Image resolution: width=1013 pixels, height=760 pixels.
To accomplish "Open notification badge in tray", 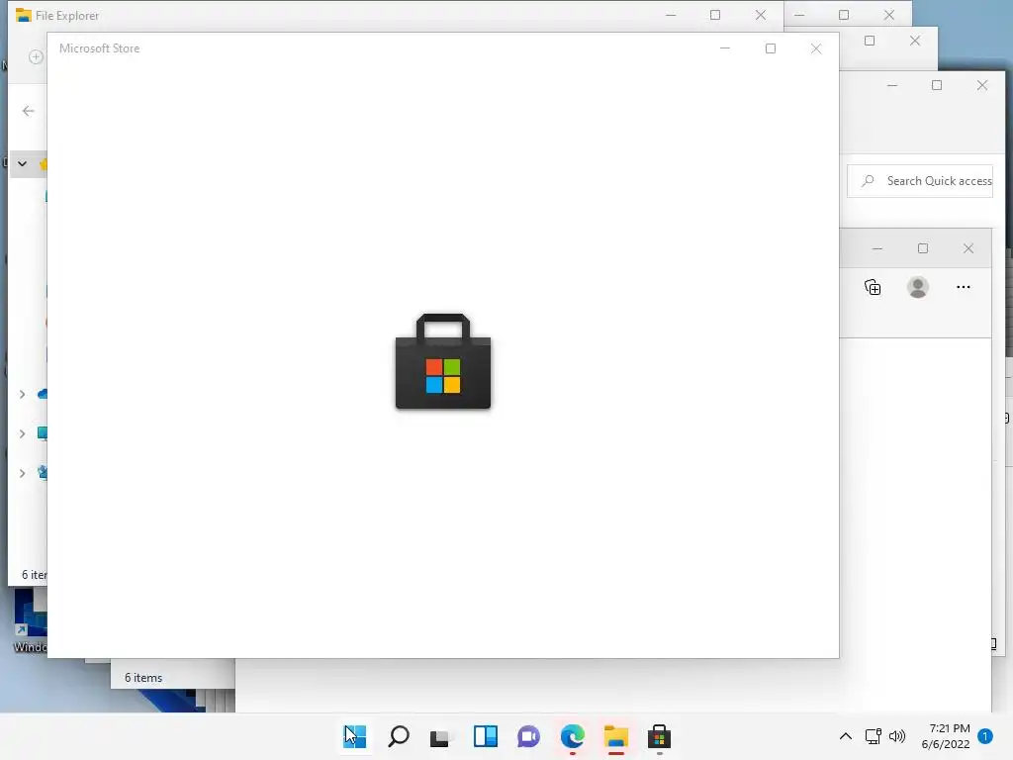I will click(x=985, y=735).
